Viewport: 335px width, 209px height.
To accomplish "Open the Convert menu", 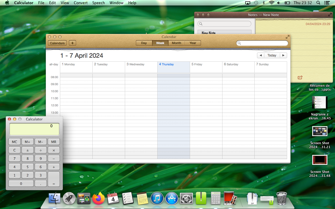I will pos(81,3).
